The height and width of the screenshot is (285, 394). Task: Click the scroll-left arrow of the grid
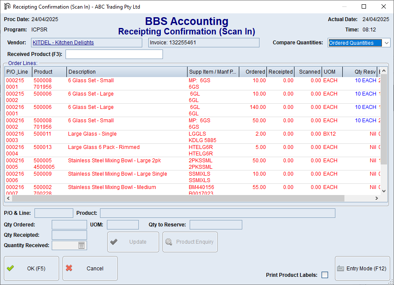tap(9, 198)
